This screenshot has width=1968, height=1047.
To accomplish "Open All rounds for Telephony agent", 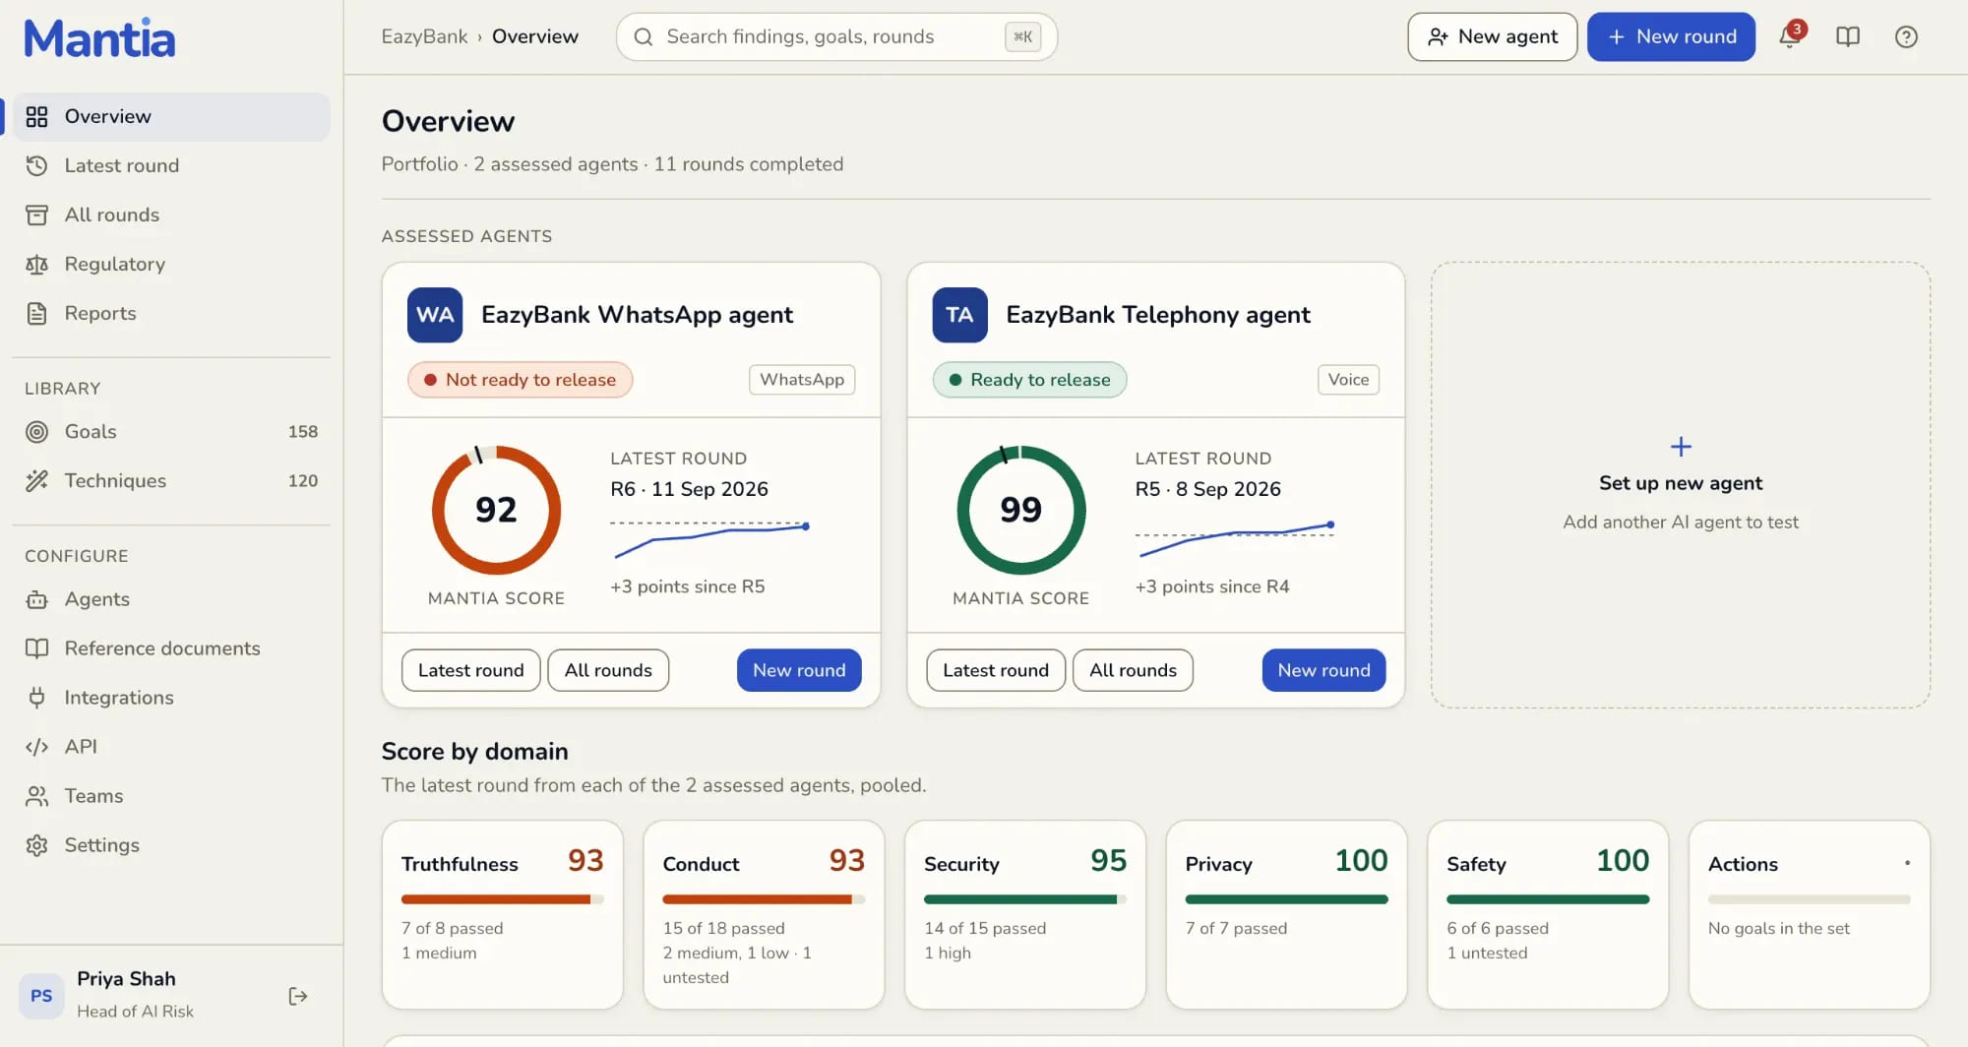I will pos(1133,670).
